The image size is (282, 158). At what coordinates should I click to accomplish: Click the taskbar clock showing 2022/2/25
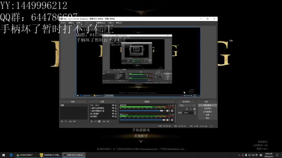tap(269, 155)
